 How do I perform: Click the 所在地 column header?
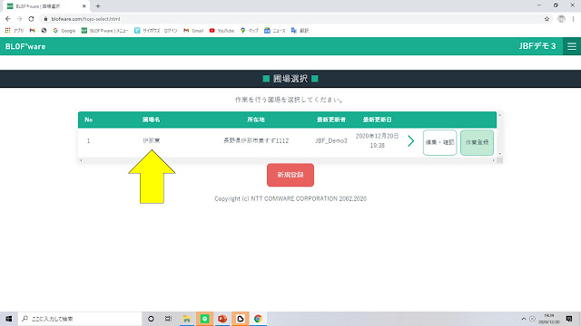click(x=256, y=120)
